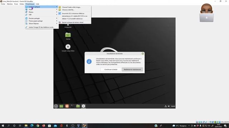The image size is (229, 128).
Task: Open the Machine menu
Action: tap(10, 4)
